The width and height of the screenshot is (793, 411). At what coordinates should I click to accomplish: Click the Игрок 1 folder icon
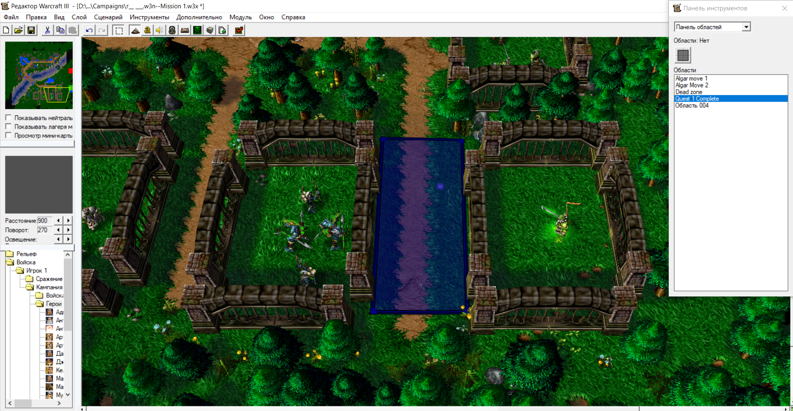[x=20, y=270]
